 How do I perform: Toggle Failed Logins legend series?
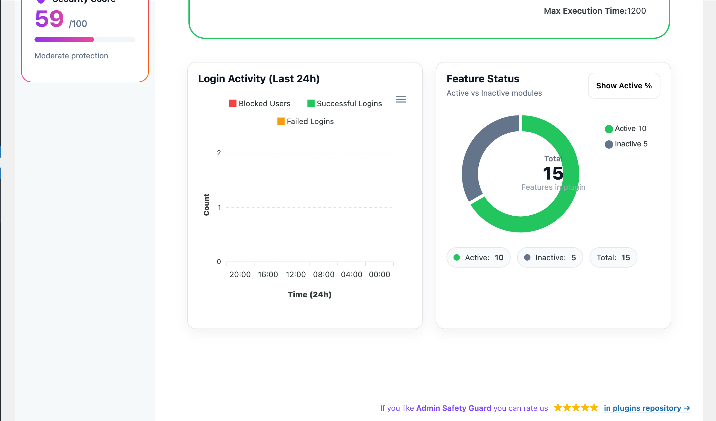305,122
